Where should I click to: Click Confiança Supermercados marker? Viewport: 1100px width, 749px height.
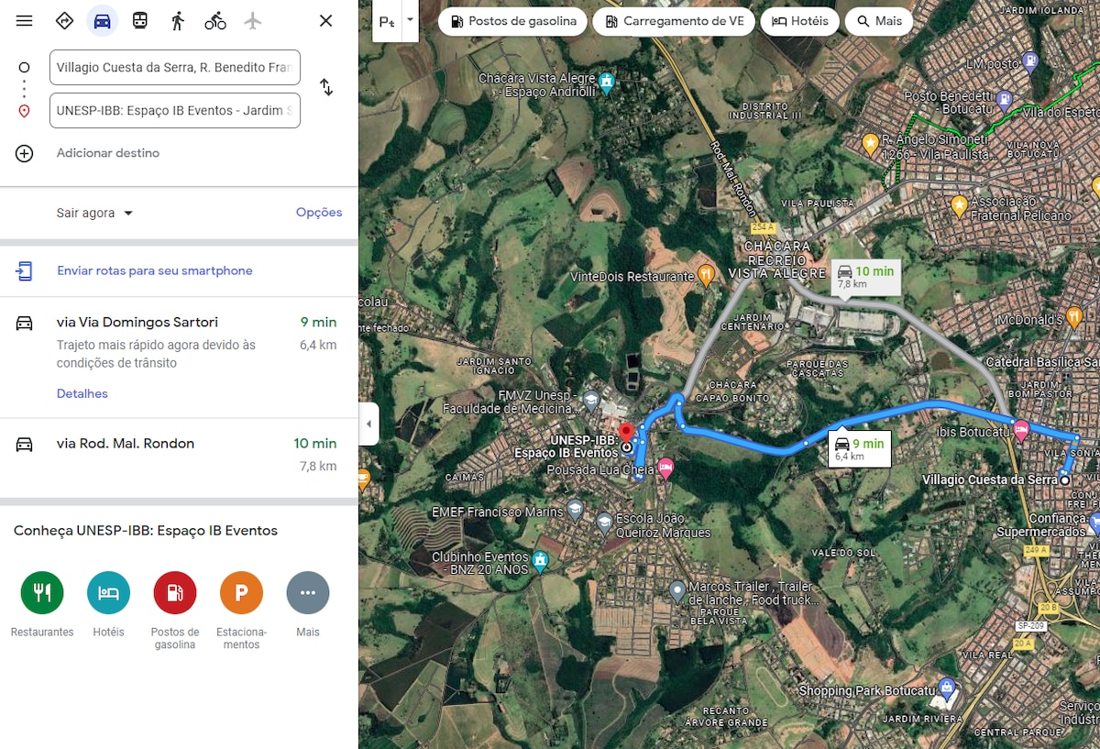(x=1096, y=523)
